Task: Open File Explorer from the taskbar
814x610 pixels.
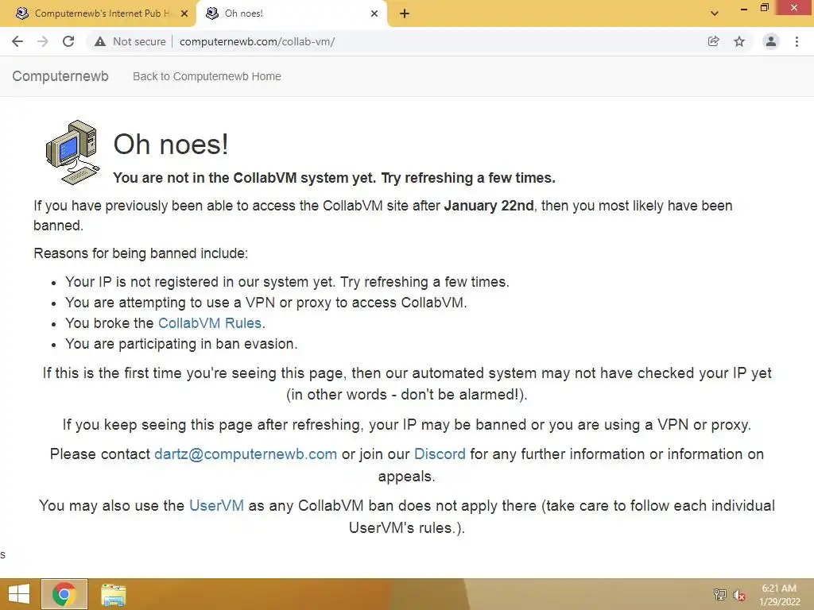Action: point(113,595)
